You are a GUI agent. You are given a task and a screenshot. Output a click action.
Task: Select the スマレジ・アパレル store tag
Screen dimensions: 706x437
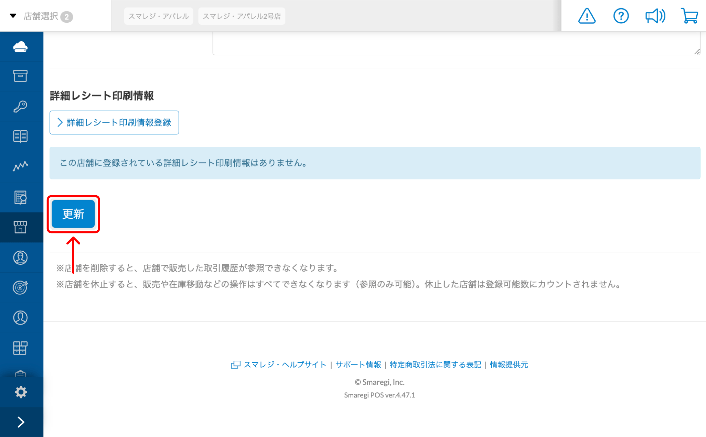click(x=159, y=16)
